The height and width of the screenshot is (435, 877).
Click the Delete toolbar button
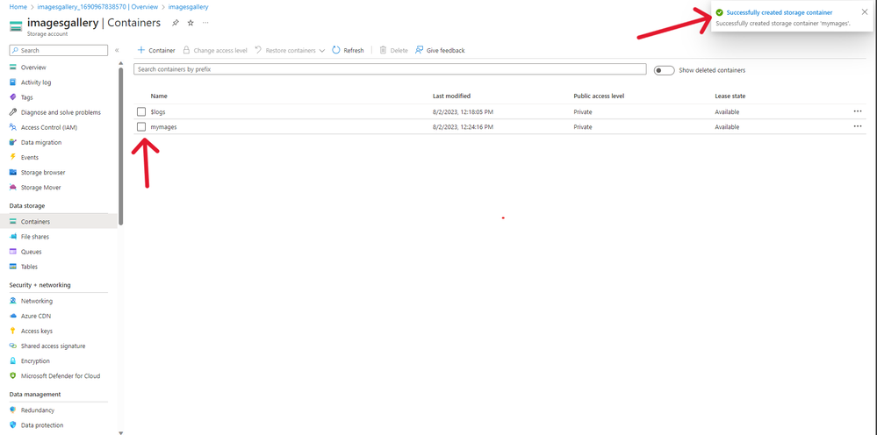[x=394, y=50]
